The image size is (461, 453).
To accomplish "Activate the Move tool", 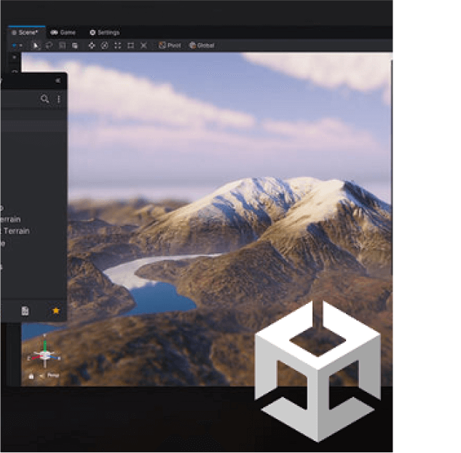I will click(92, 46).
